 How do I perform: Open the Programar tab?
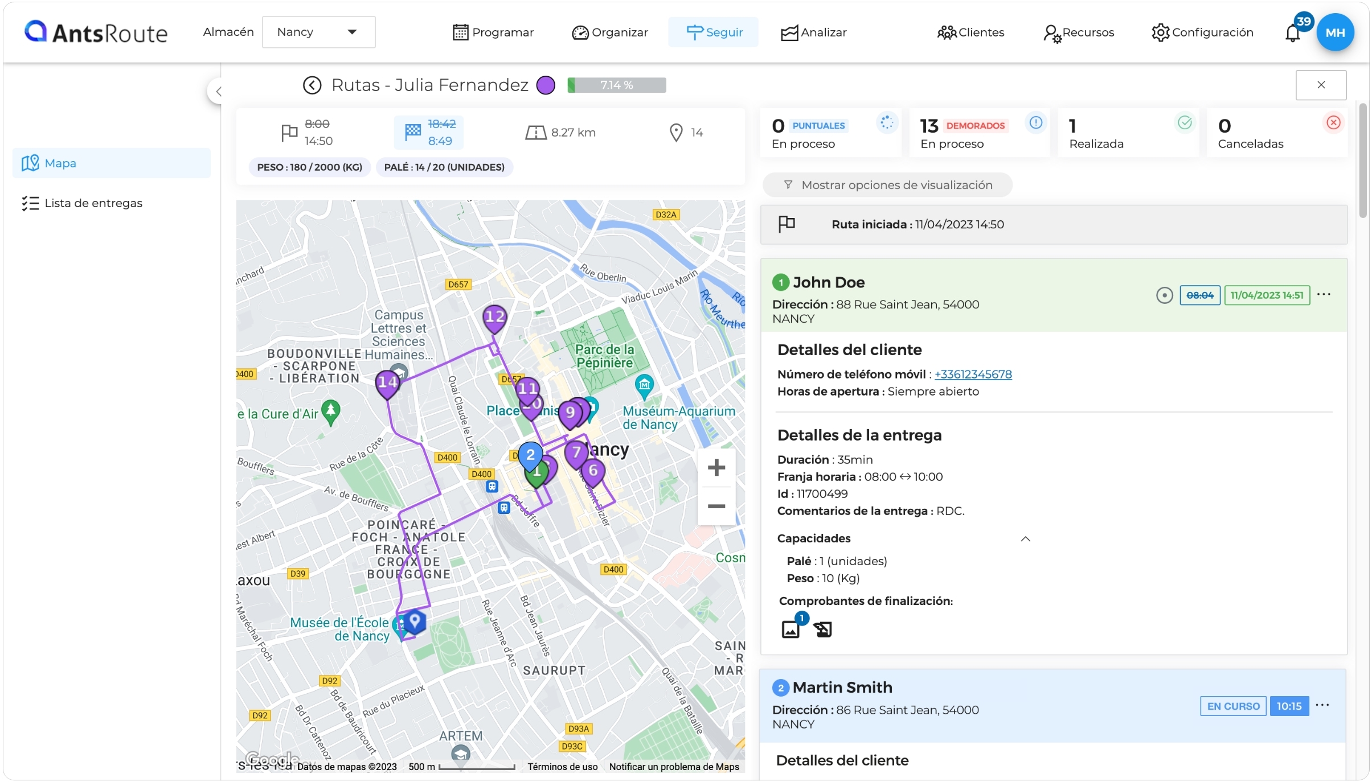pos(493,32)
